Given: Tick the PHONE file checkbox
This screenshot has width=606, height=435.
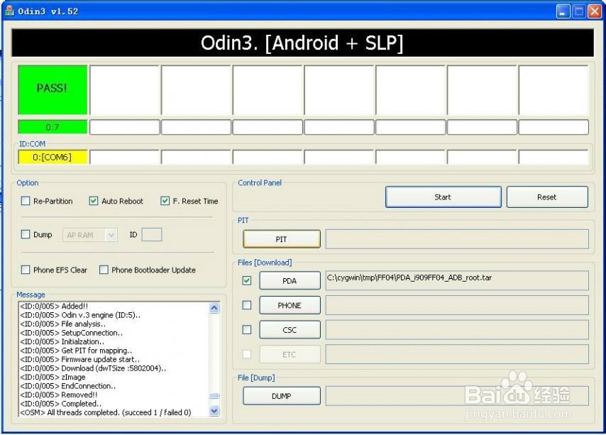Looking at the screenshot, I should 246,305.
